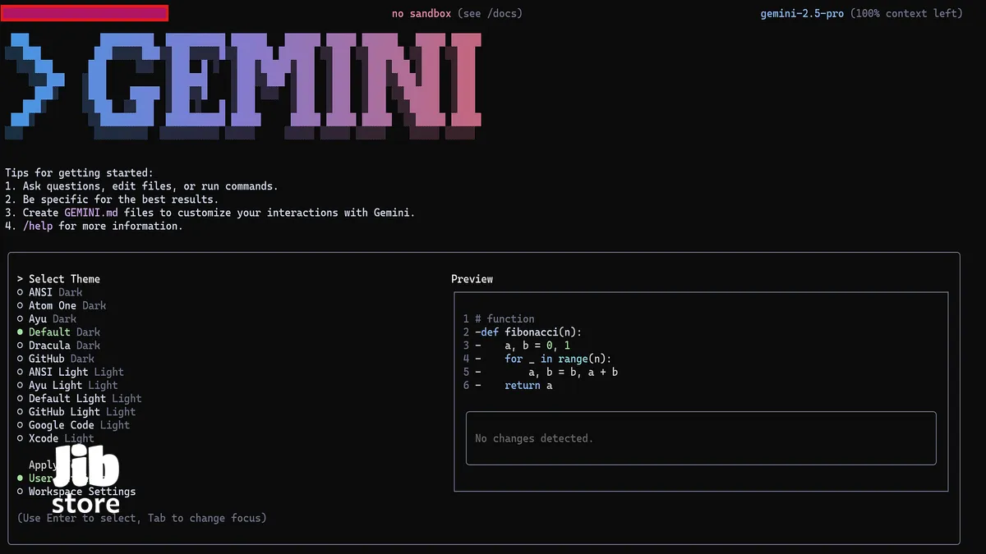Image resolution: width=986 pixels, height=554 pixels.
Task: Choose the GitHub Dark theme
Action: point(61,359)
